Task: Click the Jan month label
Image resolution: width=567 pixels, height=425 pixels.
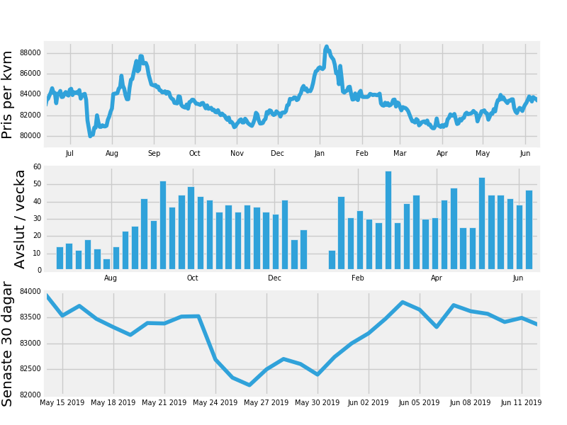Action: [320, 153]
